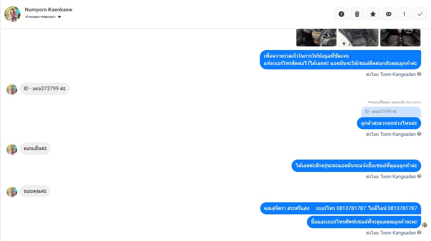Viewport: 431px width, 241px height.
Task: Open first car interior photo thumbnail
Action: (x=316, y=37)
